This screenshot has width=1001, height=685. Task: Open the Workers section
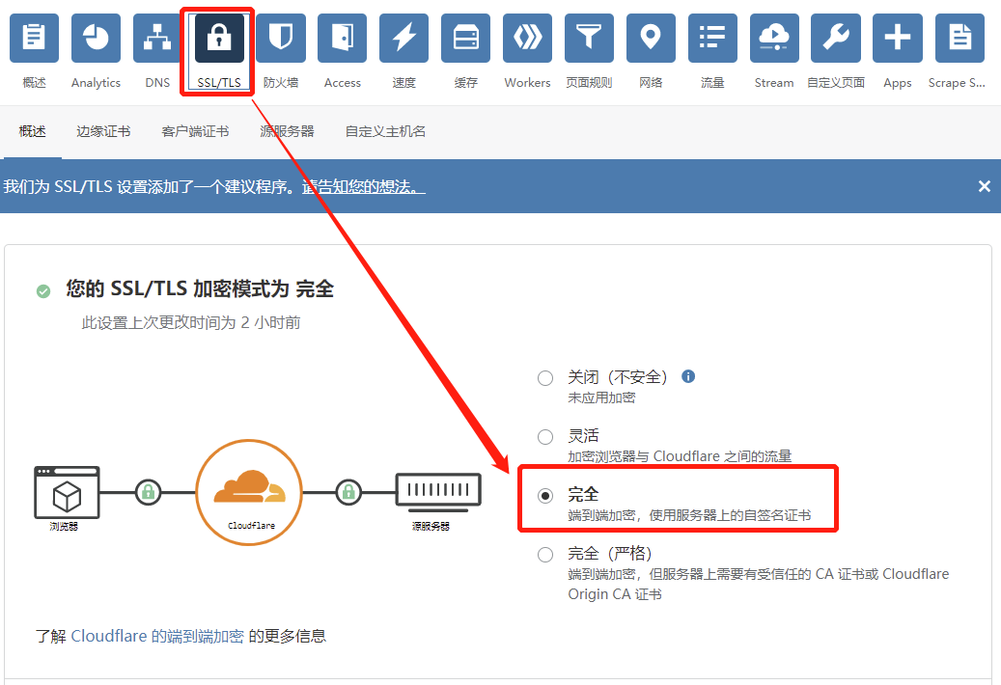click(527, 38)
